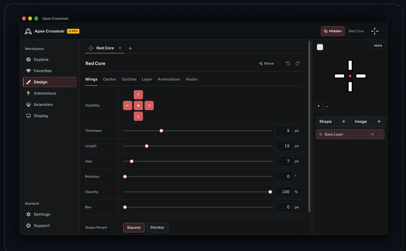
Task: Click the Gap slider handle
Action: (x=131, y=161)
